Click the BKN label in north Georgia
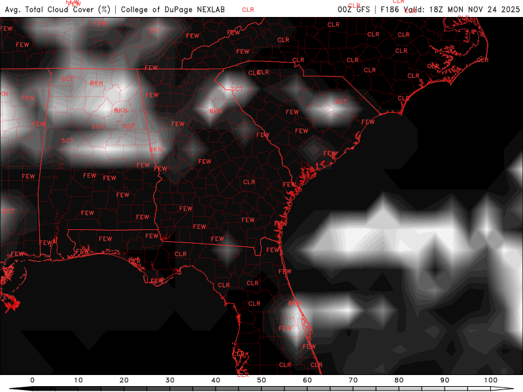Image resolution: width=523 pixels, height=392 pixels. click(x=216, y=111)
